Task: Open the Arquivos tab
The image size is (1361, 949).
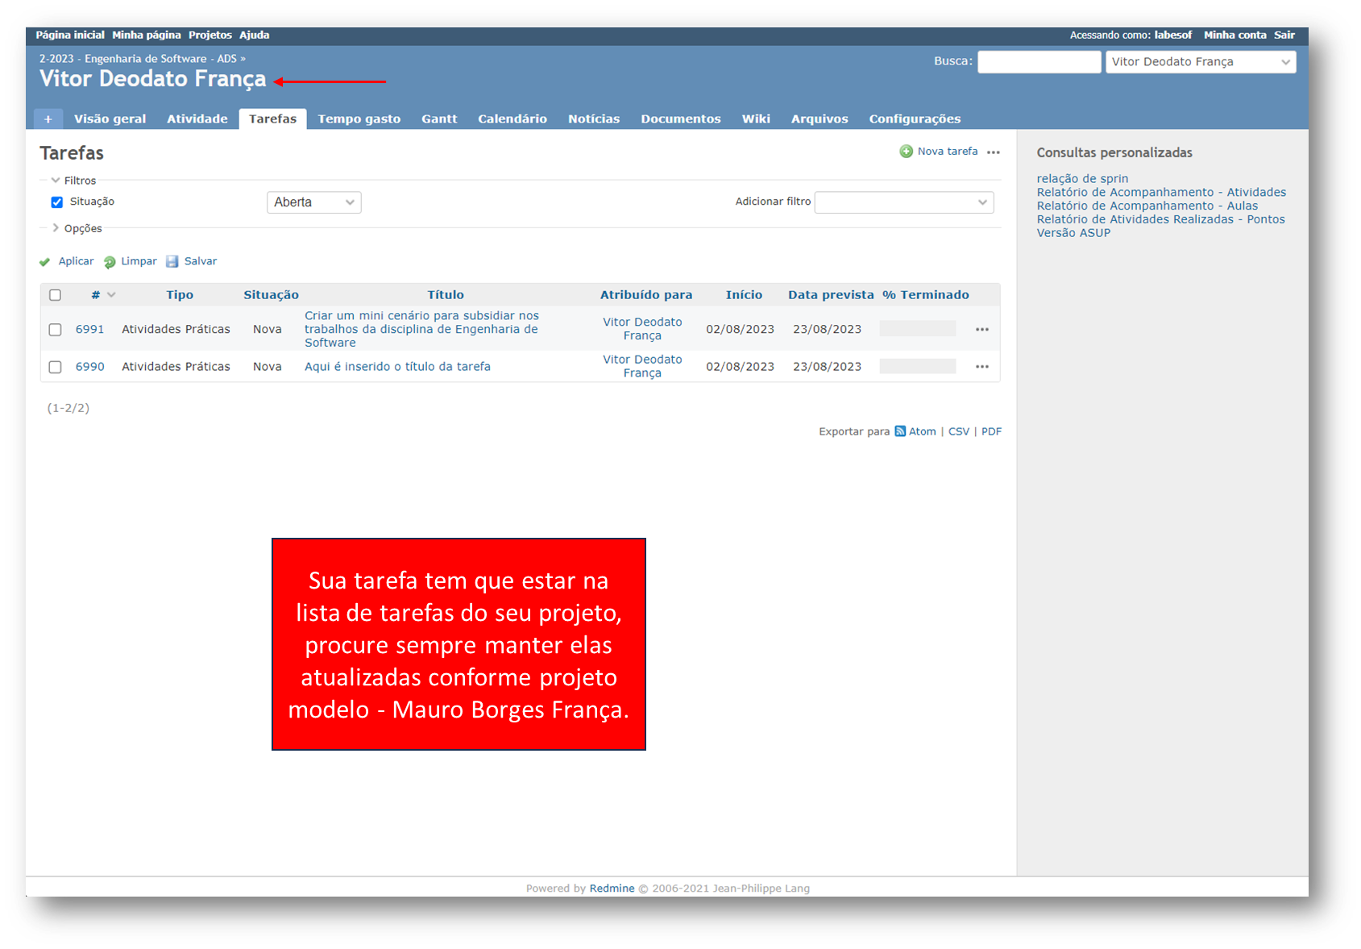Action: (820, 119)
